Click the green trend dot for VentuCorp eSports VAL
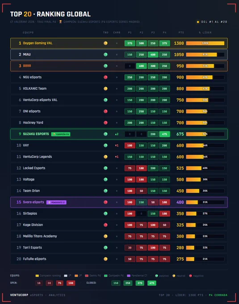Screen dimensions: 239x304 (x=105, y=100)
